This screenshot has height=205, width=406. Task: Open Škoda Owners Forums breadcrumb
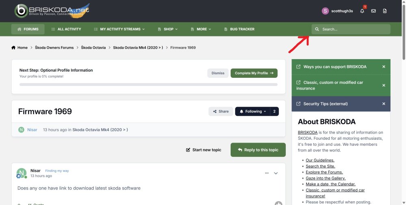(54, 47)
